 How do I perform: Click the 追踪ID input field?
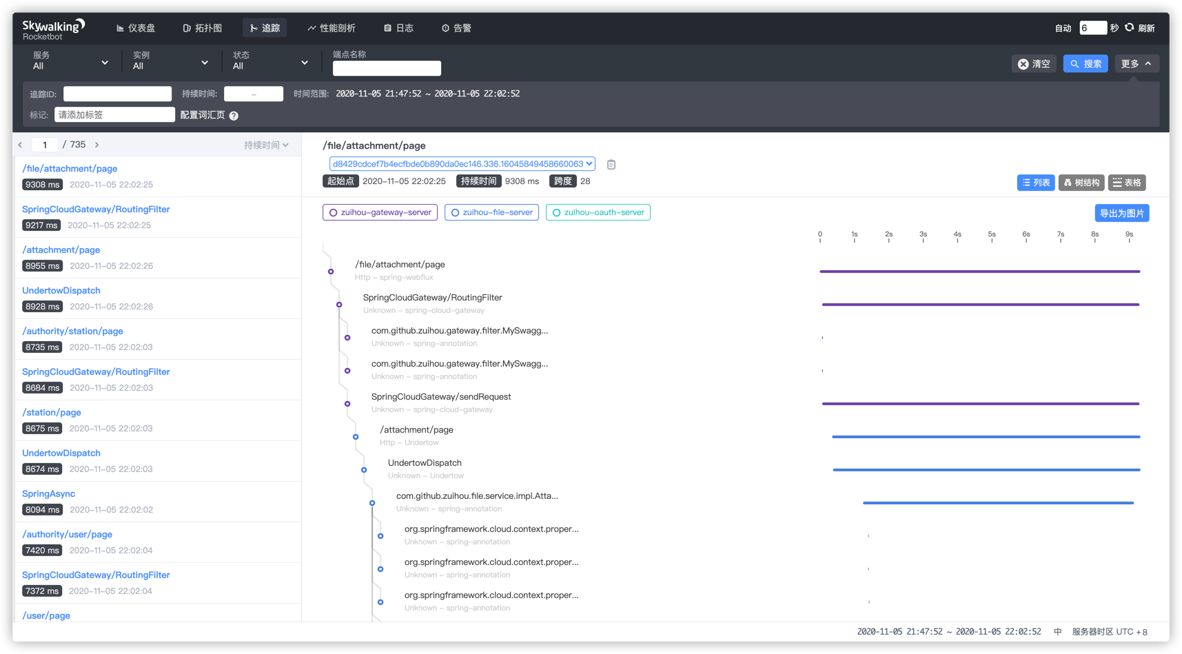pyautogui.click(x=117, y=94)
